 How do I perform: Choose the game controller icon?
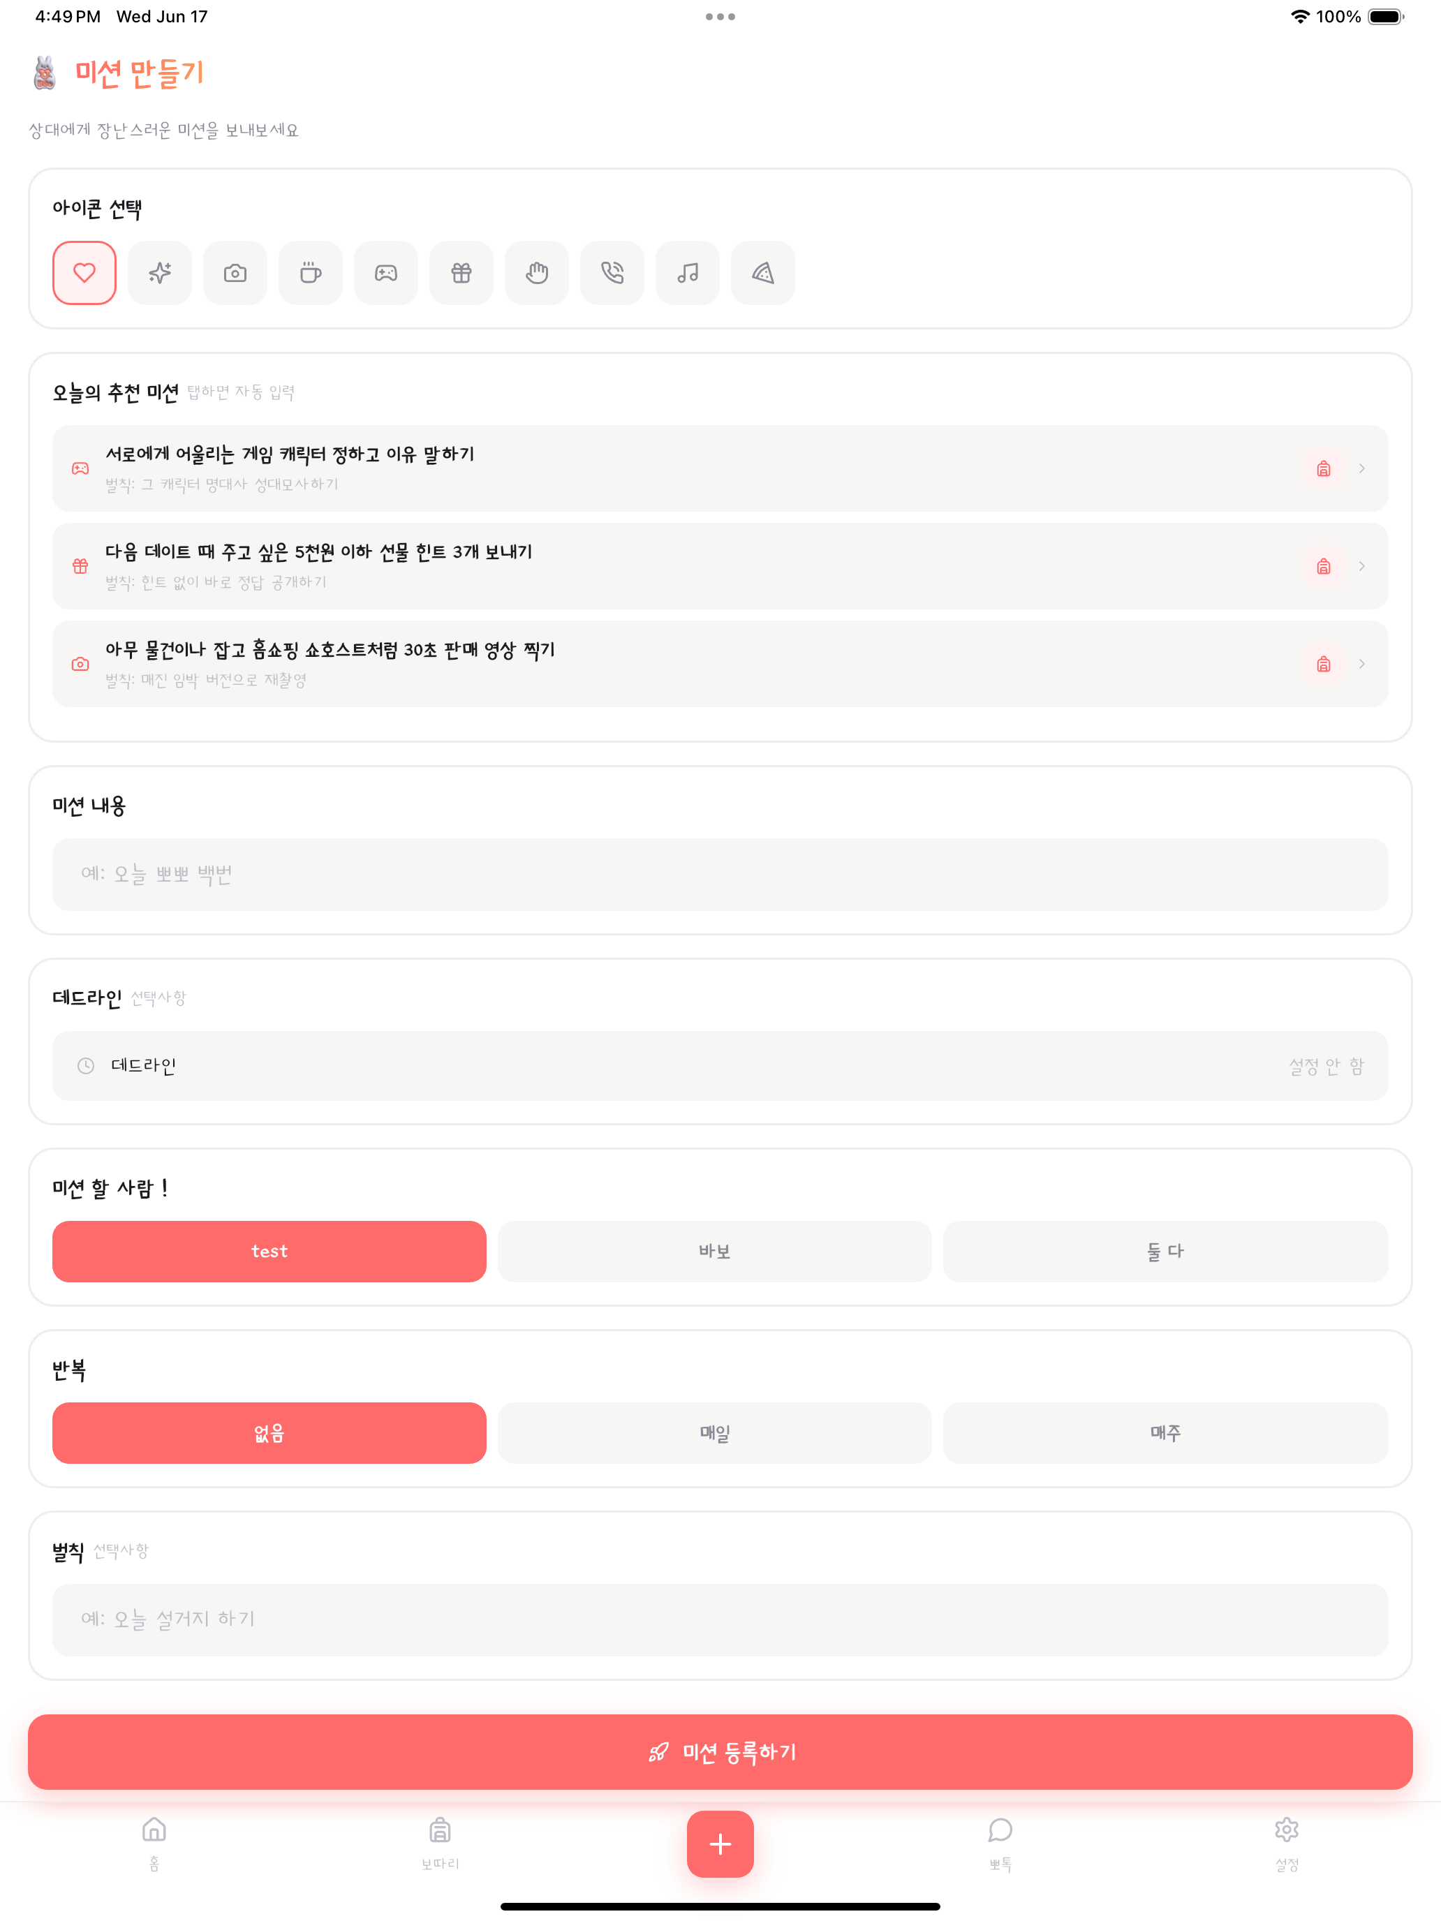point(387,273)
